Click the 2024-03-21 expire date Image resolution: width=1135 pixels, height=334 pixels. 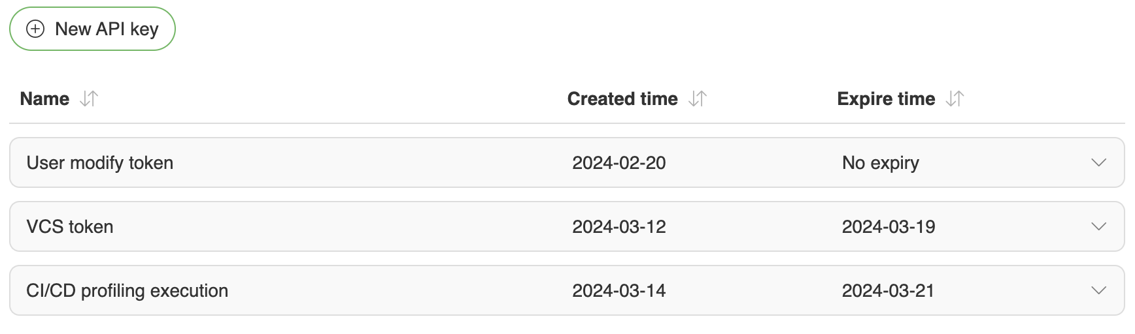[888, 290]
